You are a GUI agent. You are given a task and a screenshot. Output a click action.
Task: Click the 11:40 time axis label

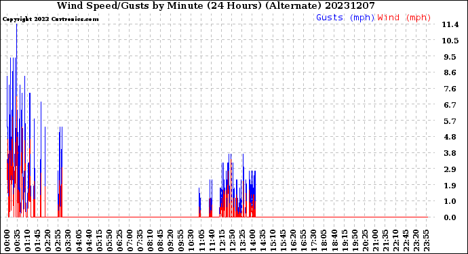(x=212, y=240)
